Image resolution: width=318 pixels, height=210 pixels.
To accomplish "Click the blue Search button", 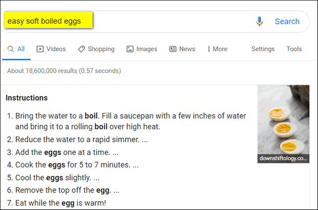I will pyautogui.click(x=287, y=21).
